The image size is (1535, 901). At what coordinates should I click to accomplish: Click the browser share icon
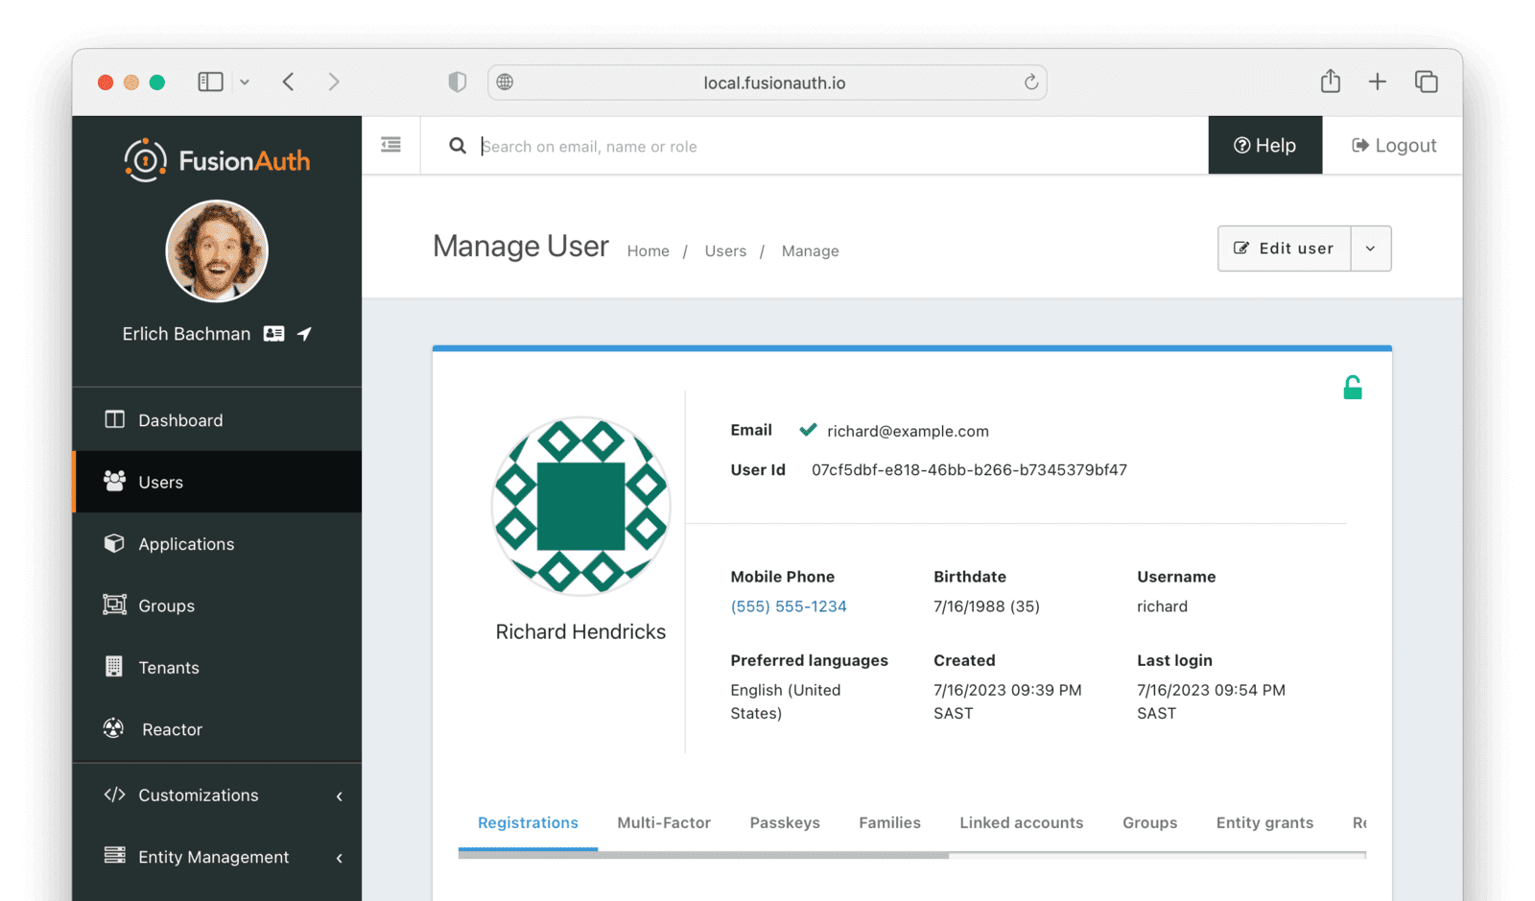[x=1331, y=81]
